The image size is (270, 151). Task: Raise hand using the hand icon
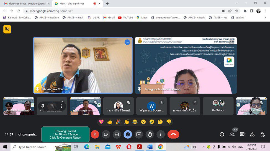pos(150,134)
